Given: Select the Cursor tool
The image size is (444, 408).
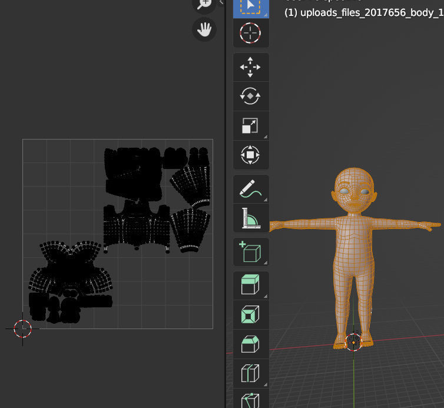Looking at the screenshot, I should [251, 33].
